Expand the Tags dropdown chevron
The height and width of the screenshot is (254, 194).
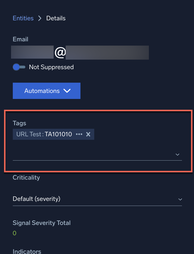177,155
